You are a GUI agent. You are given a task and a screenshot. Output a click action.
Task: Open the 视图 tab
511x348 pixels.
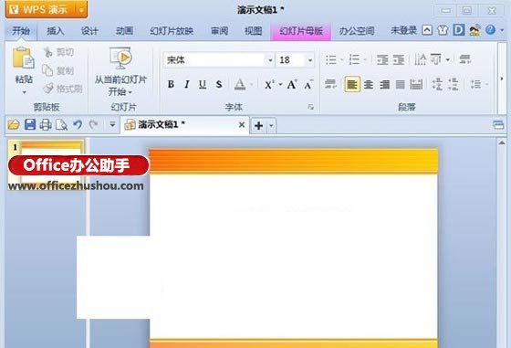pyautogui.click(x=254, y=31)
